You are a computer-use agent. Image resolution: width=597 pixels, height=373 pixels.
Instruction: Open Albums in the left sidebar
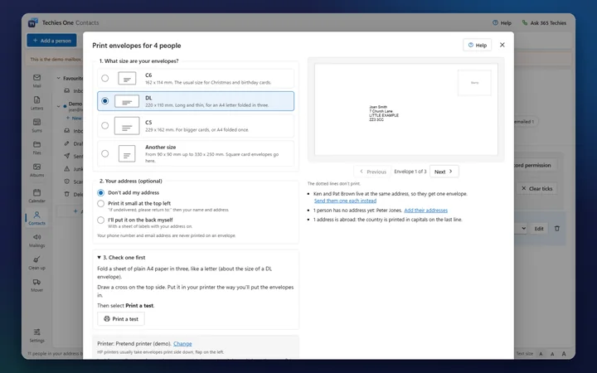pyautogui.click(x=36, y=170)
